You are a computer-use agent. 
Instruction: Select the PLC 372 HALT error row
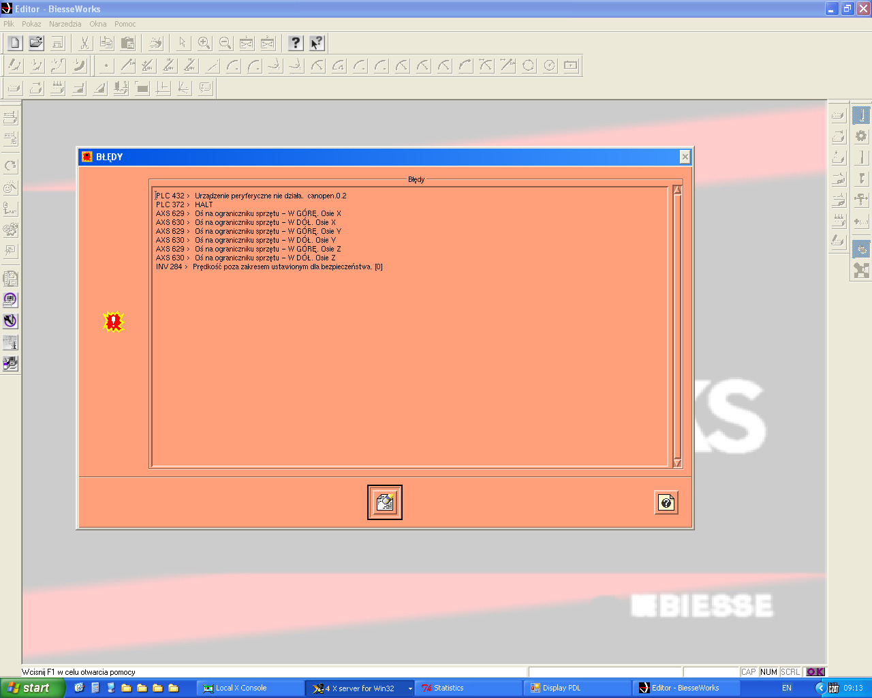[184, 204]
